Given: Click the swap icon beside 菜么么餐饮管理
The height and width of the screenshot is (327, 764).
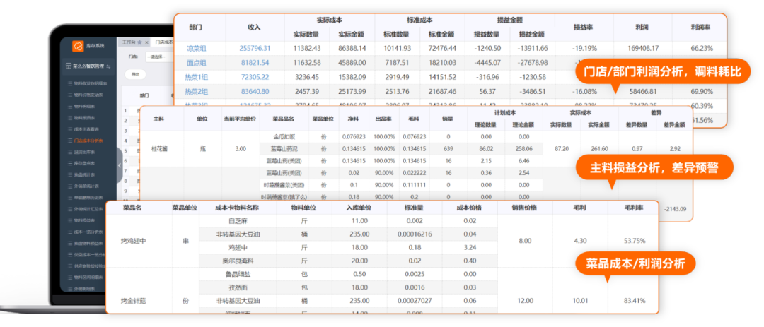Looking at the screenshot, I should click(x=108, y=66).
